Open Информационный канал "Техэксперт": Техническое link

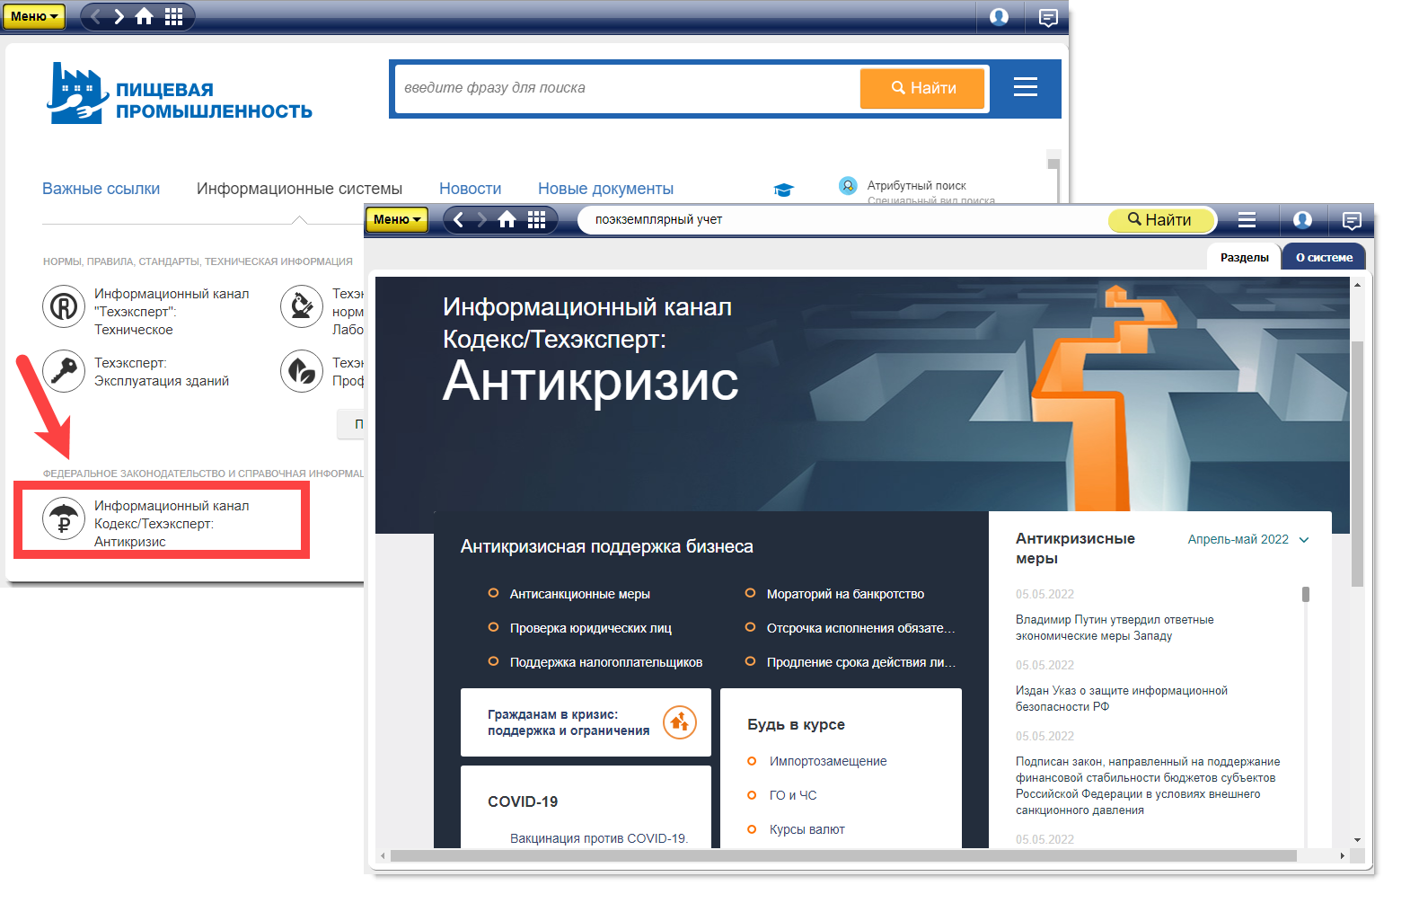point(172,312)
